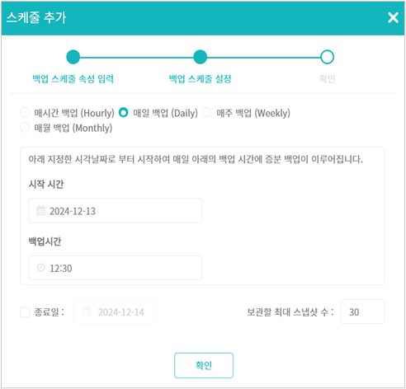The width and height of the screenshot is (406, 389).
Task: Click the third hollow step circle
Action: click(327, 57)
